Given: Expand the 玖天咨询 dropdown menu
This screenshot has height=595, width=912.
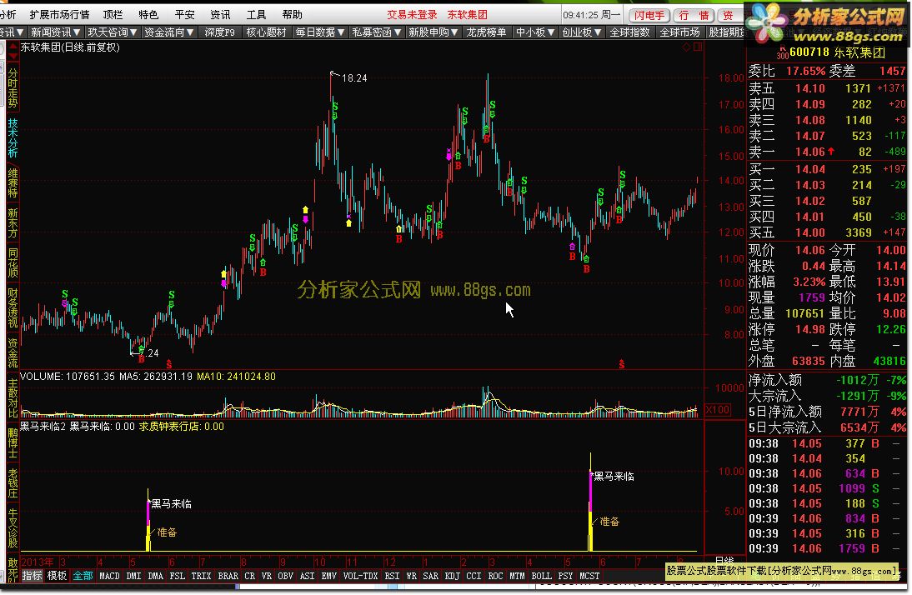Looking at the screenshot, I should (x=113, y=32).
